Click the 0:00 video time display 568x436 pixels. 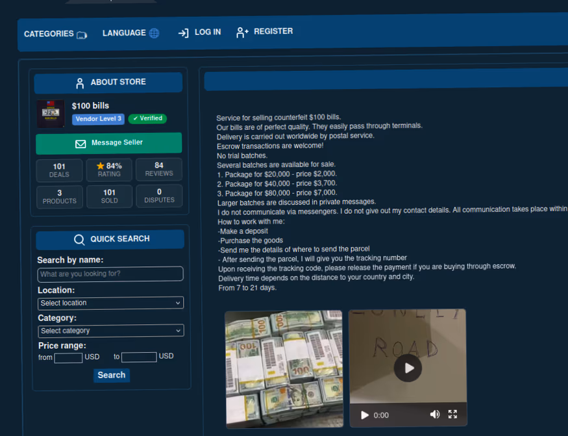381,415
